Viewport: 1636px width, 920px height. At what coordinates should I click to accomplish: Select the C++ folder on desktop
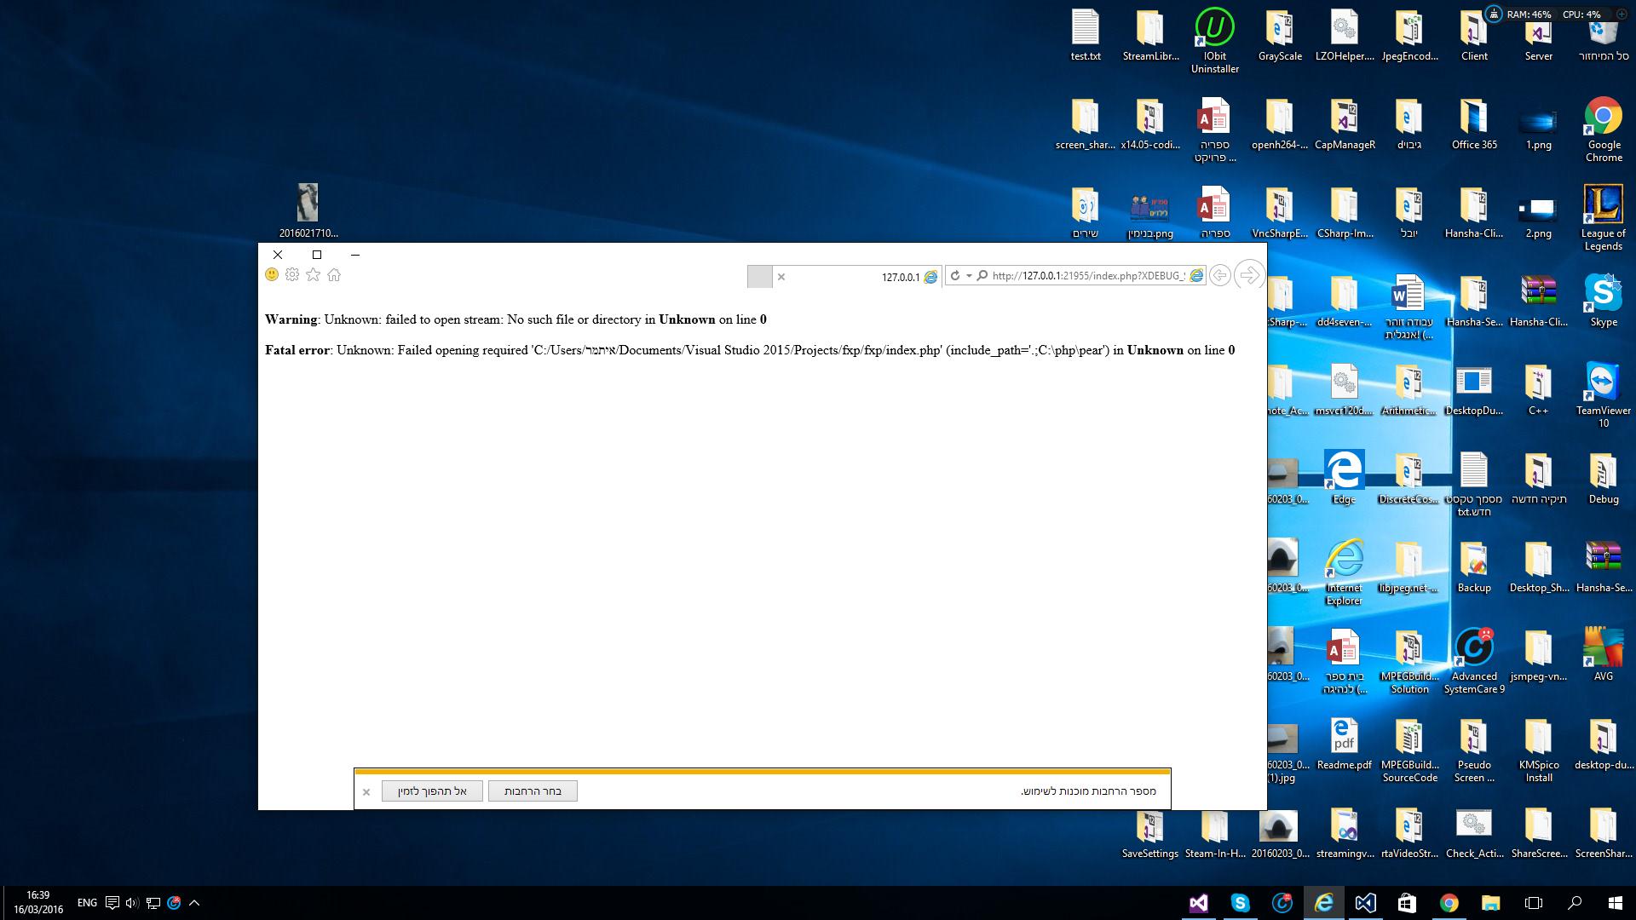[1538, 390]
